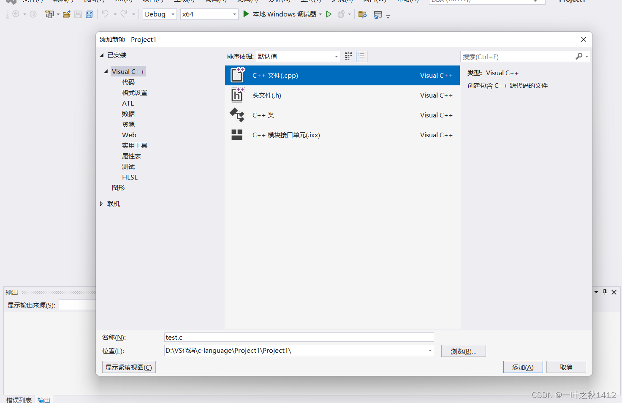Close the 输出 panel

coord(614,292)
